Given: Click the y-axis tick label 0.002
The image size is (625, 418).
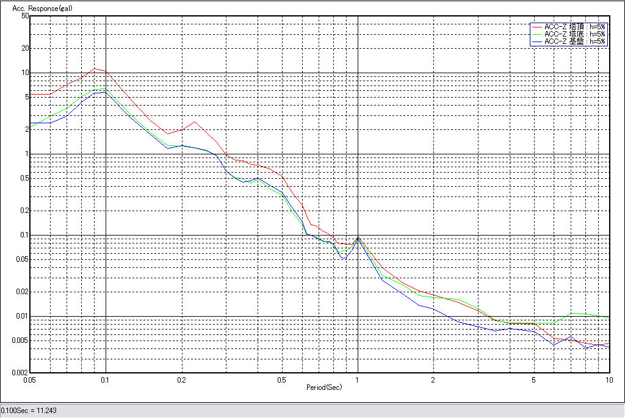Looking at the screenshot, I should (20, 372).
